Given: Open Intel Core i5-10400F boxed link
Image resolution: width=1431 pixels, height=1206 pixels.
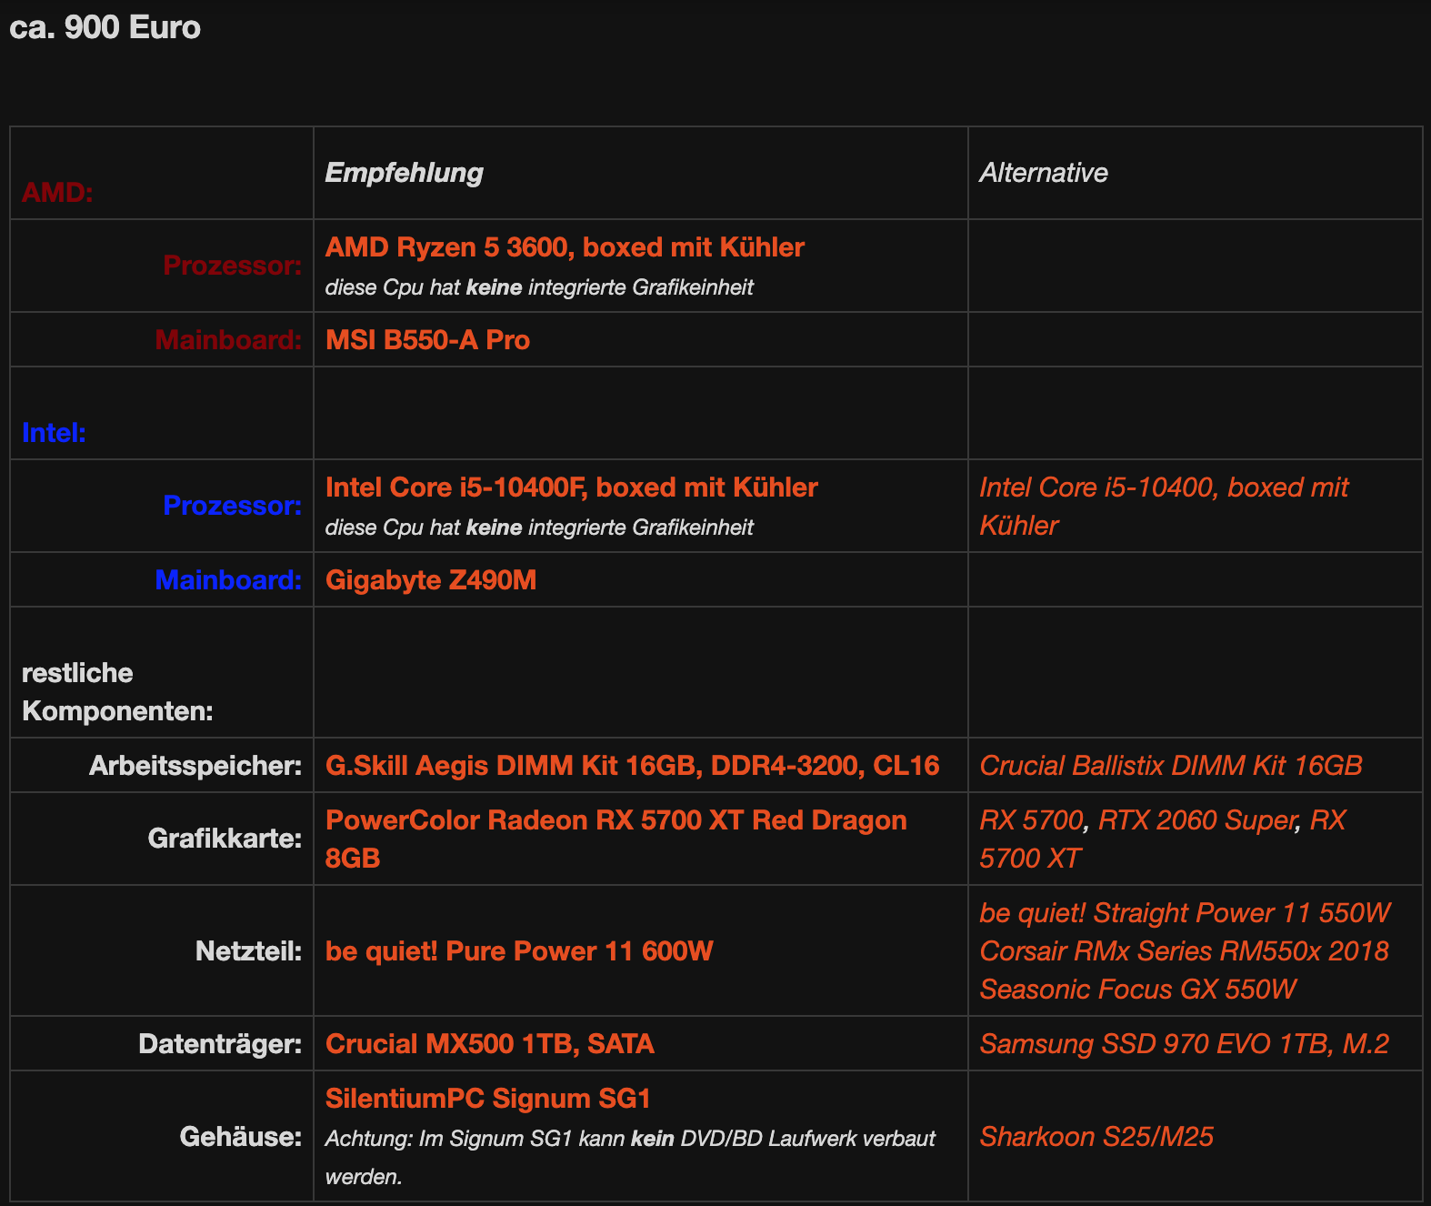Looking at the screenshot, I should [571, 487].
